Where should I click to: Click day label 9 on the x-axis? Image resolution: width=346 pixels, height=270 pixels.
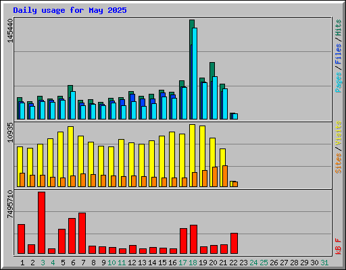pos(103,263)
